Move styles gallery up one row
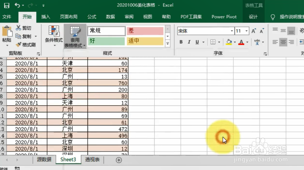Screen dimensions: 304x170 coord(168,29)
